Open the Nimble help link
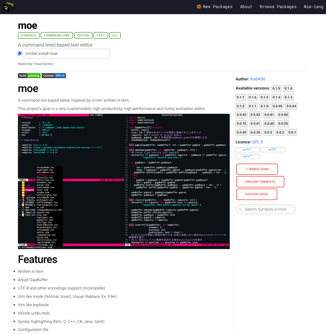The height and width of the screenshot is (334, 326). point(48,64)
